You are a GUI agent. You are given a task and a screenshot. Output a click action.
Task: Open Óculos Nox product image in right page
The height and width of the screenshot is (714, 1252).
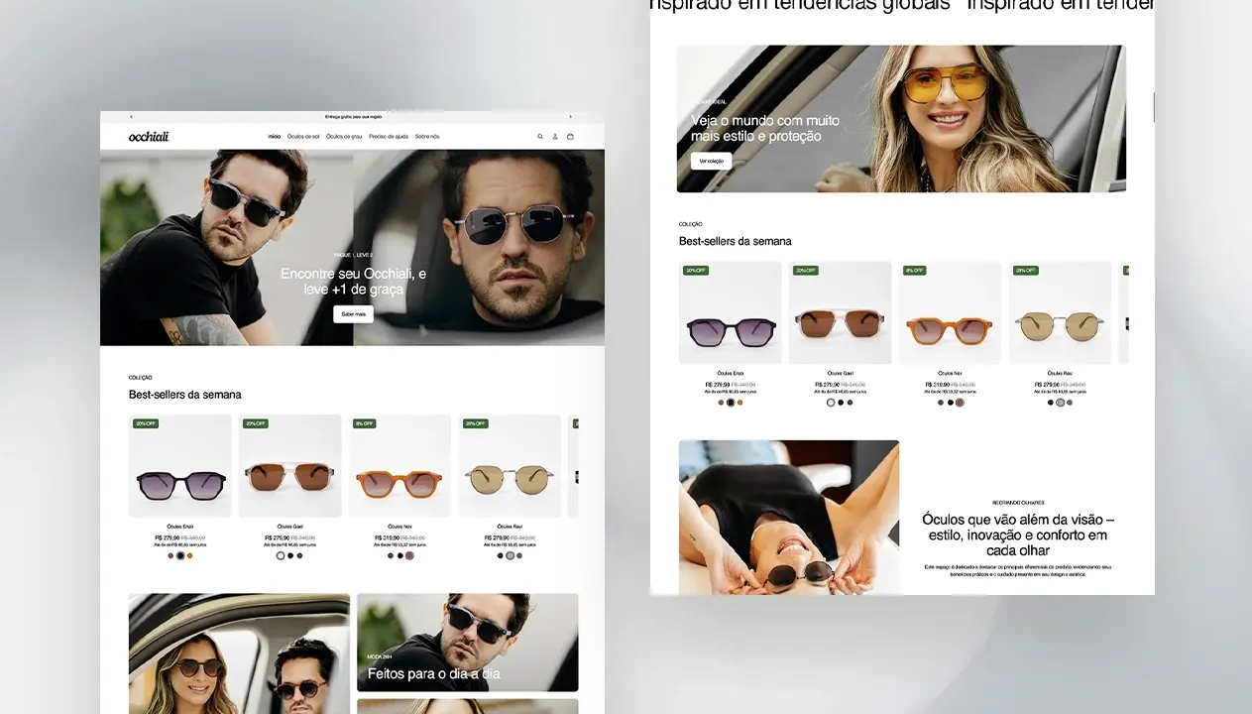[x=951, y=312]
